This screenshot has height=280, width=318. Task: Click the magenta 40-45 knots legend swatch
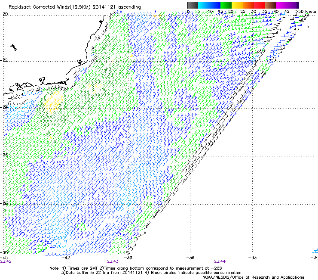pos(282,5)
